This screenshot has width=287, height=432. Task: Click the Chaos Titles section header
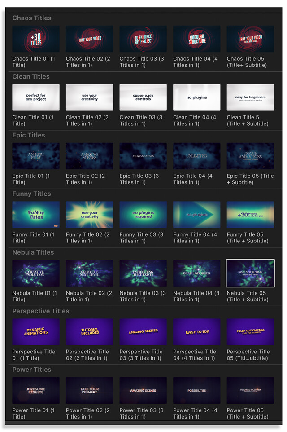[x=32, y=18]
